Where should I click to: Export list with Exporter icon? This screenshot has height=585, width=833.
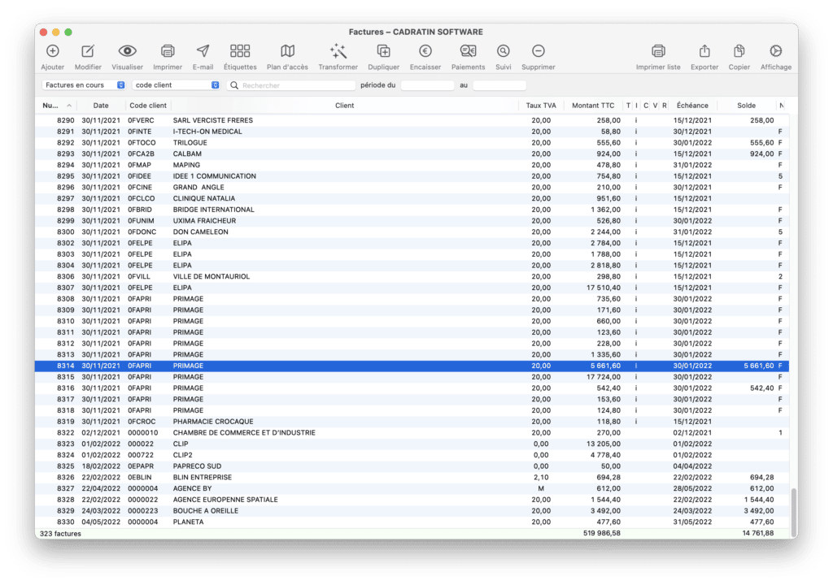tap(704, 51)
